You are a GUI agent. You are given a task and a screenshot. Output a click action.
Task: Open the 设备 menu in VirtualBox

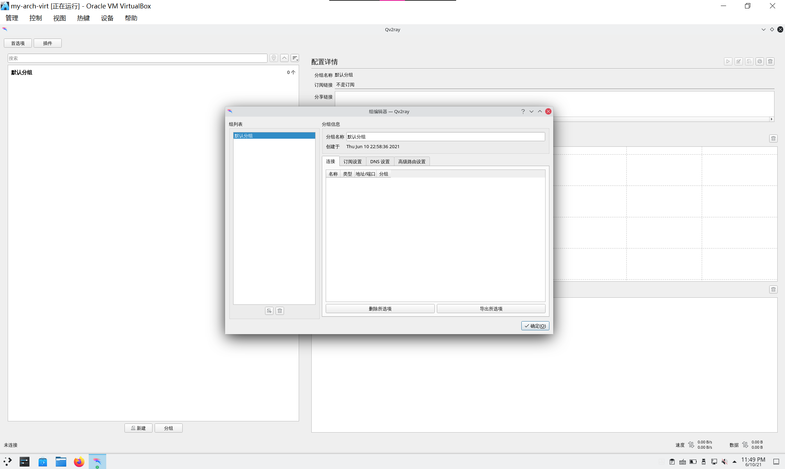tap(107, 18)
